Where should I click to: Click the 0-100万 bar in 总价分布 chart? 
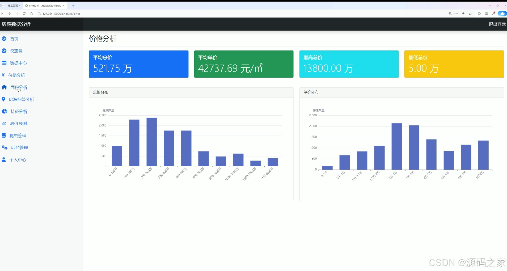point(117,156)
